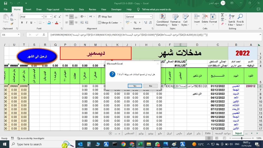
Task: Select Align Right
Action: [76, 22]
